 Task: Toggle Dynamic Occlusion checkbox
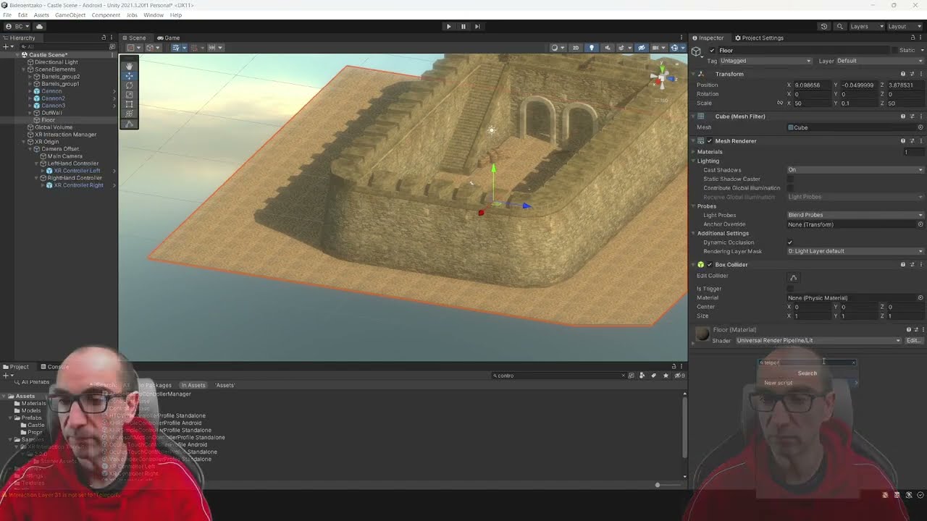(790, 242)
